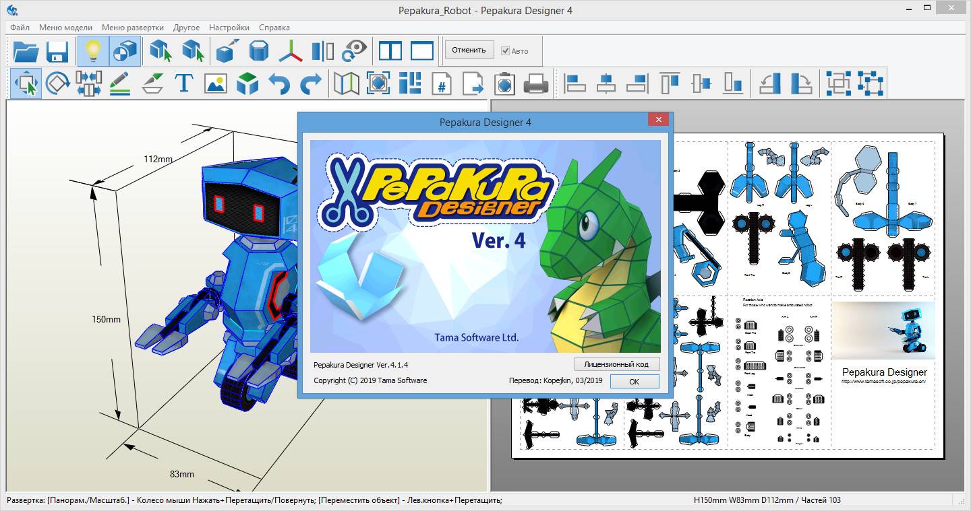Image resolution: width=971 pixels, height=511 pixels.
Task: Click the printer icon
Action: coord(537,83)
